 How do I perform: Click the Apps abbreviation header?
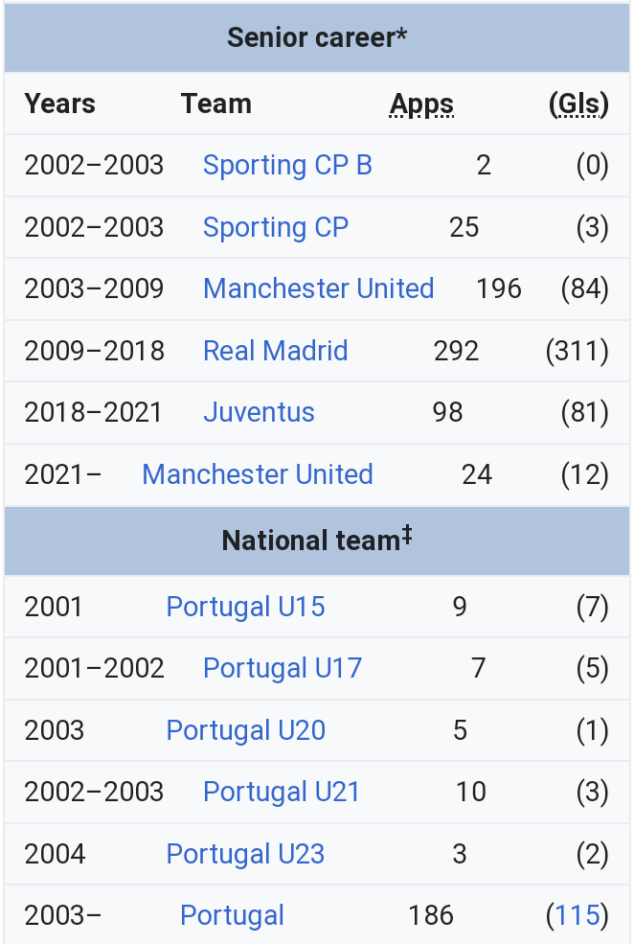421,104
